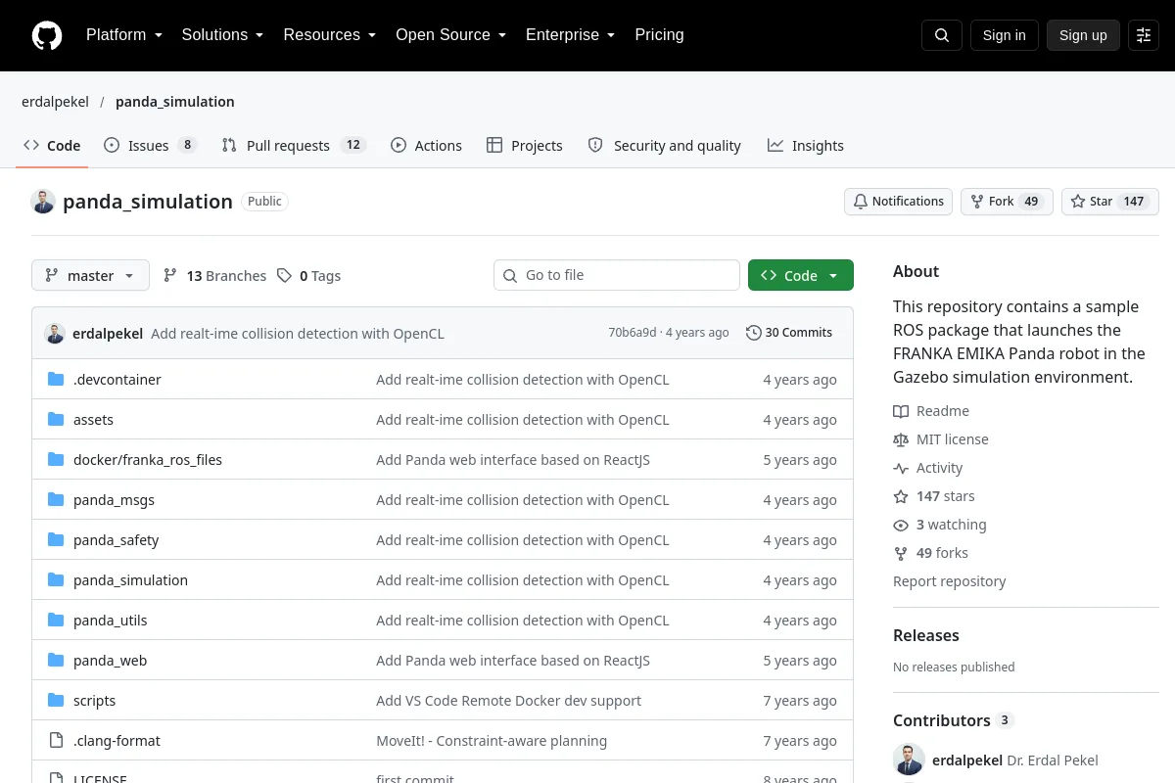
Task: Open the .devcontainer folder icon
Action: pos(56,379)
